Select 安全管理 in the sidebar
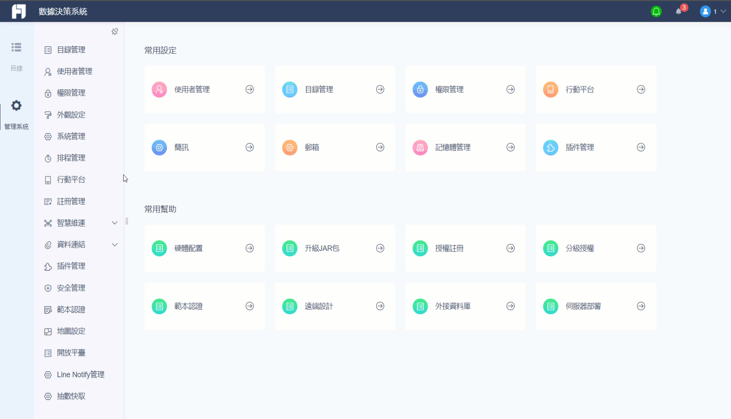This screenshot has width=731, height=419. click(x=79, y=288)
